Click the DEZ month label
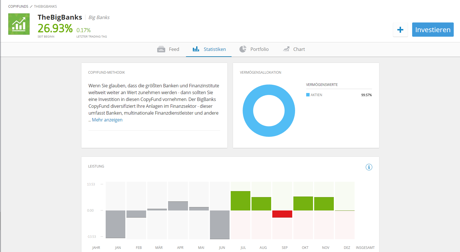 pyautogui.click(x=347, y=248)
